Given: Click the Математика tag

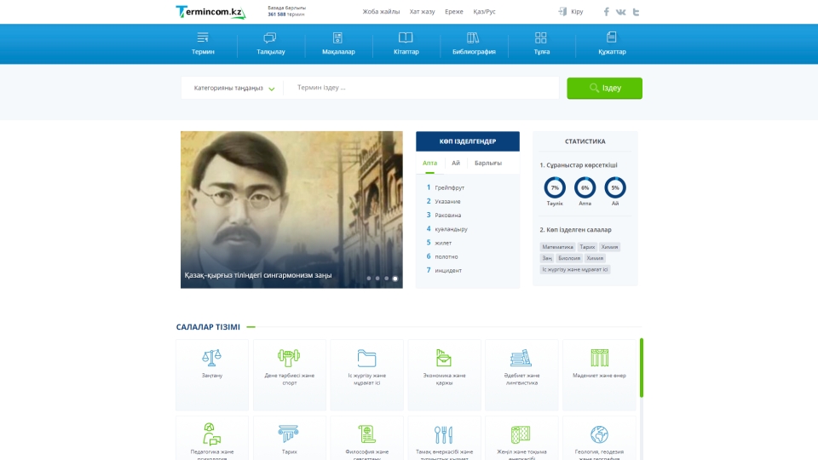Looking at the screenshot, I should click(557, 247).
